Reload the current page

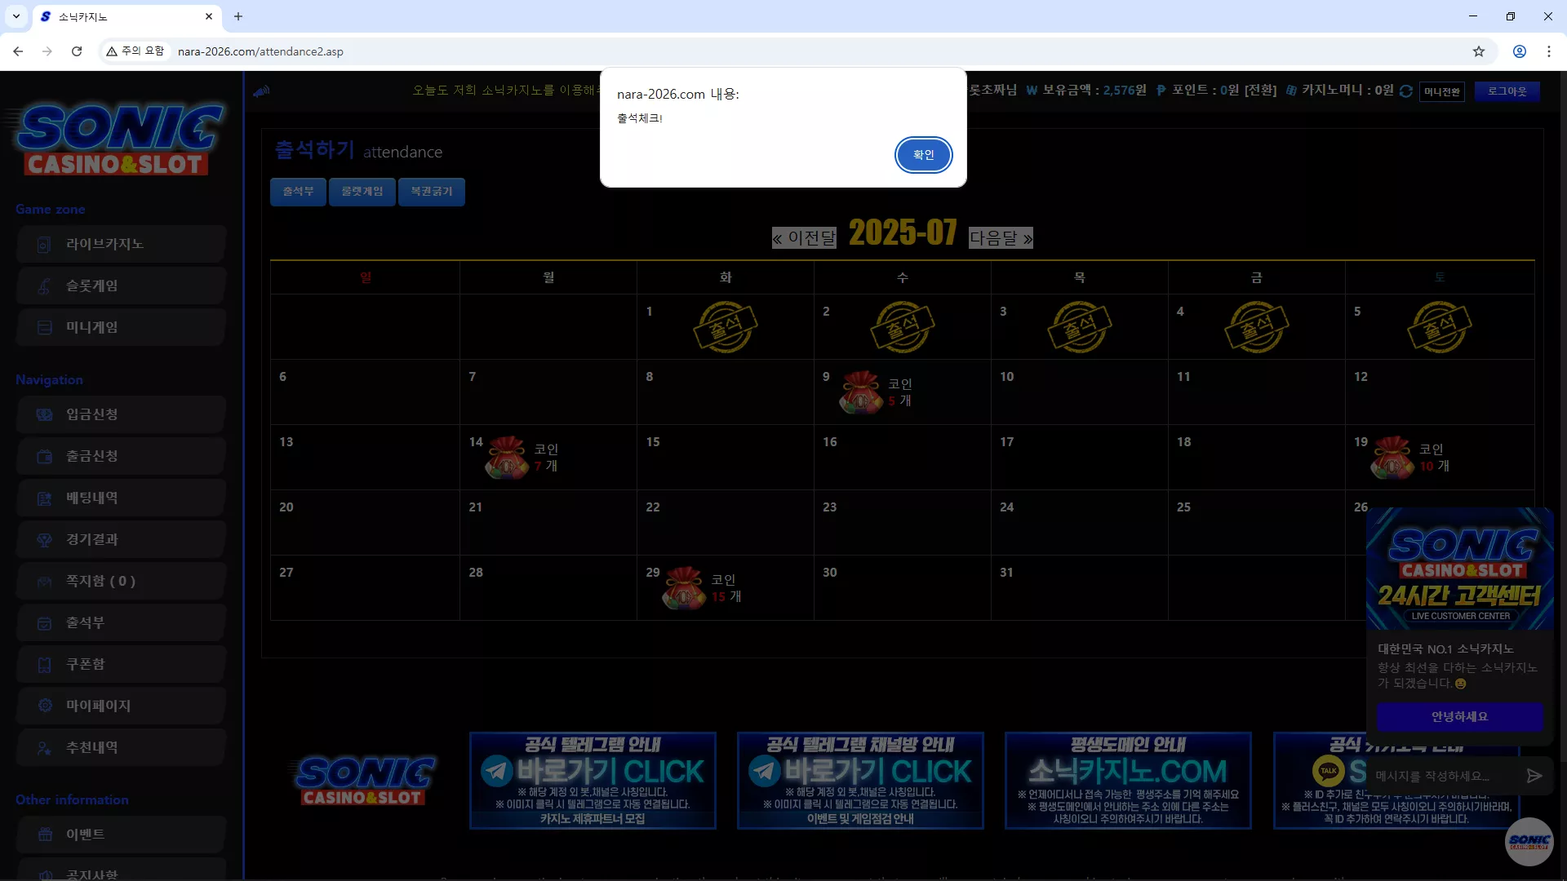pyautogui.click(x=77, y=51)
